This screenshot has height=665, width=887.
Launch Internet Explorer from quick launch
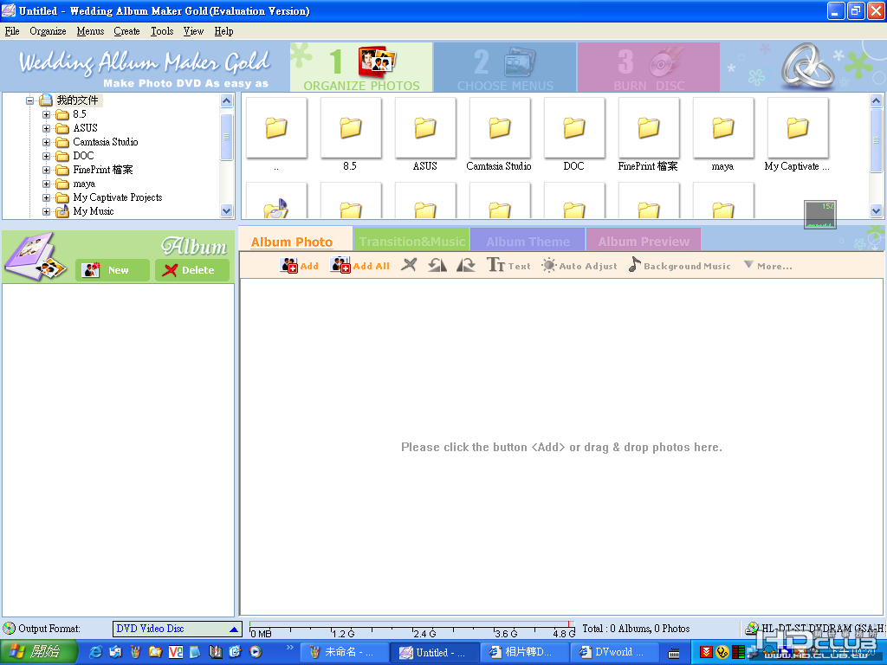coord(95,652)
